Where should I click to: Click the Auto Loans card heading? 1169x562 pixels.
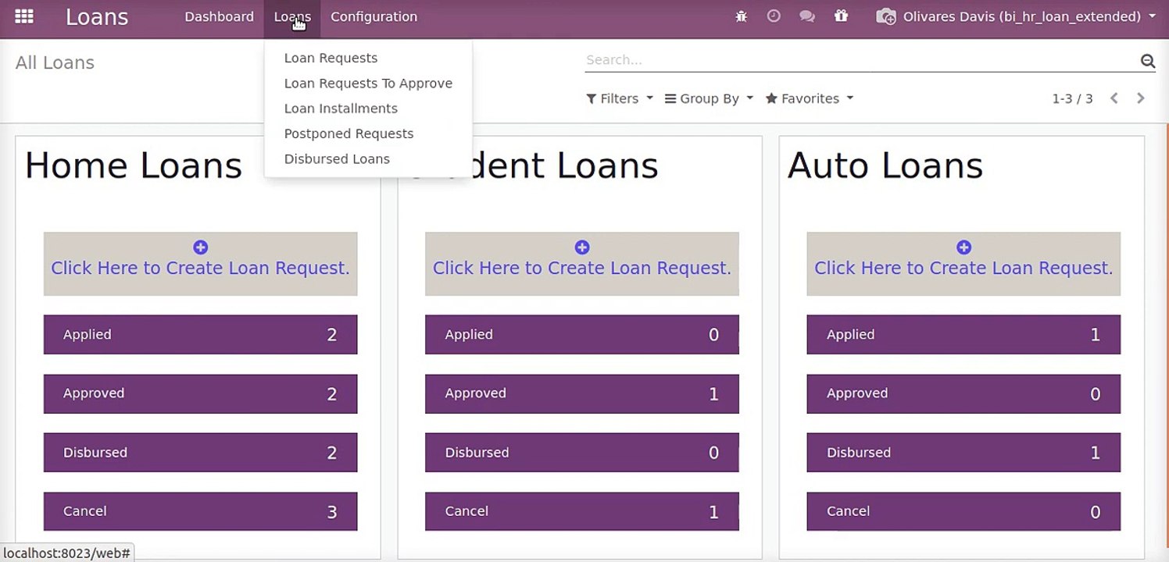point(885,165)
